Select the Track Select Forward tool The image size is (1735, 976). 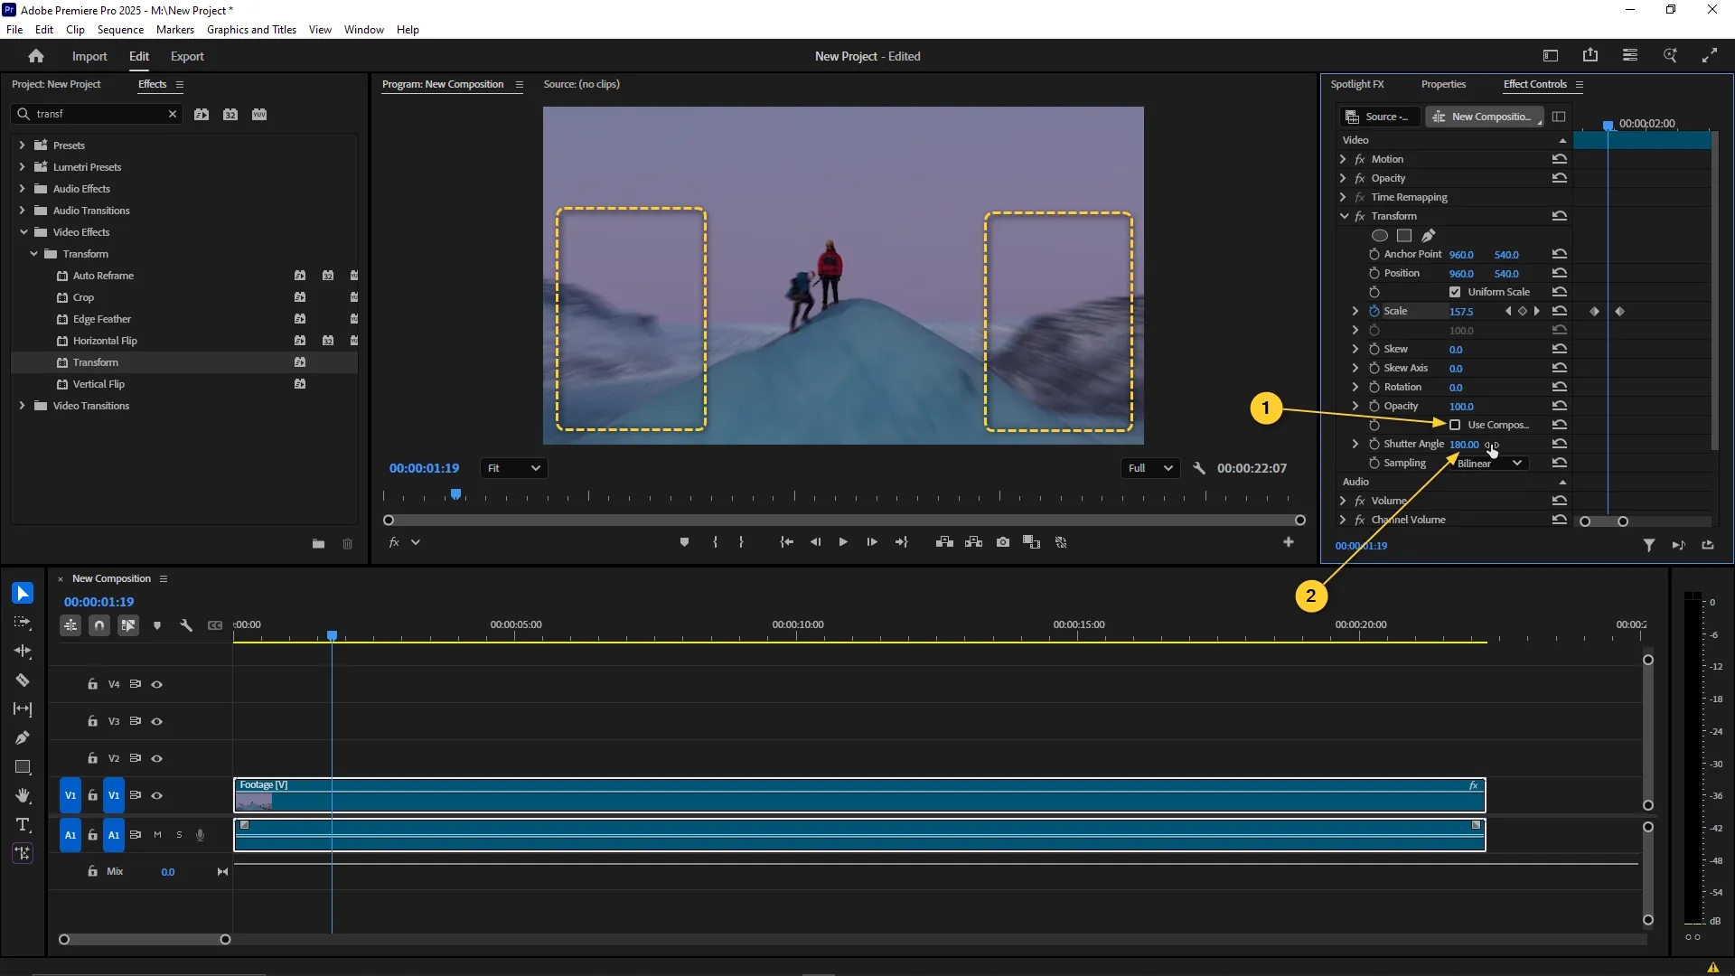(x=23, y=623)
